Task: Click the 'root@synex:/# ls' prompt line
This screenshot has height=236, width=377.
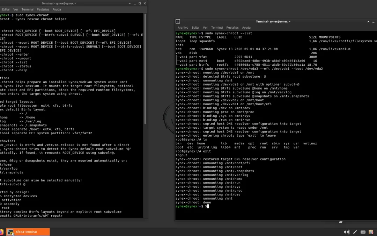Action: (191, 140)
